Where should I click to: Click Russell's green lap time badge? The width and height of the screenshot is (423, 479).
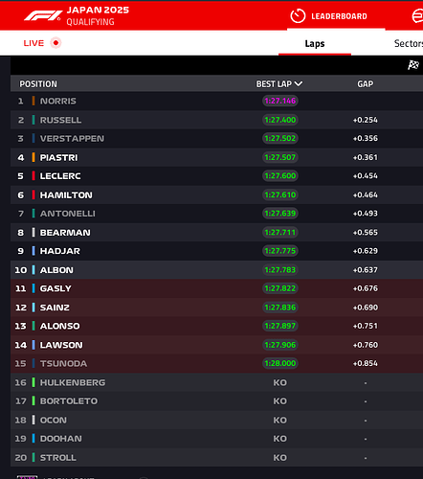point(280,120)
